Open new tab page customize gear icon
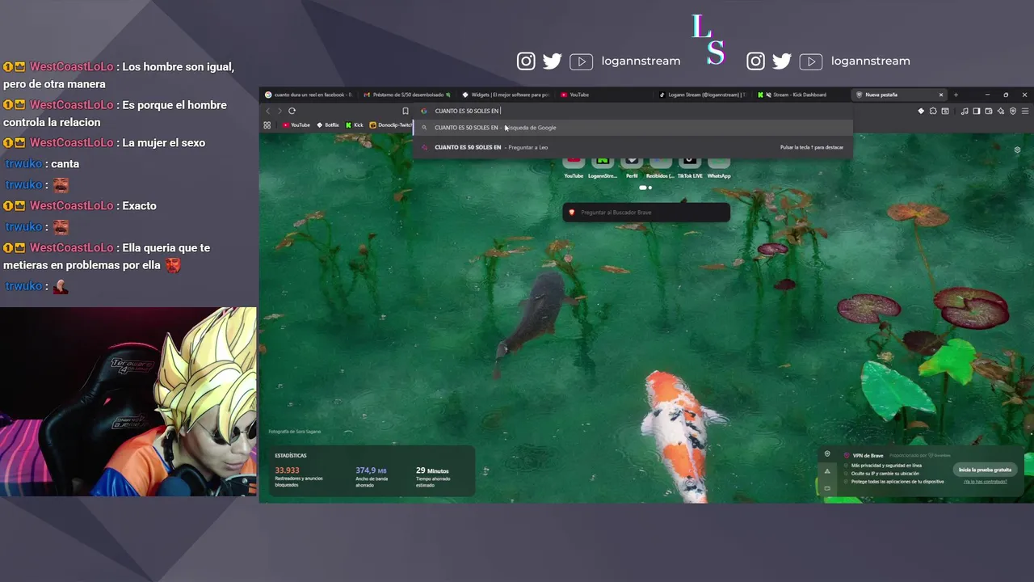 coord(1017,150)
